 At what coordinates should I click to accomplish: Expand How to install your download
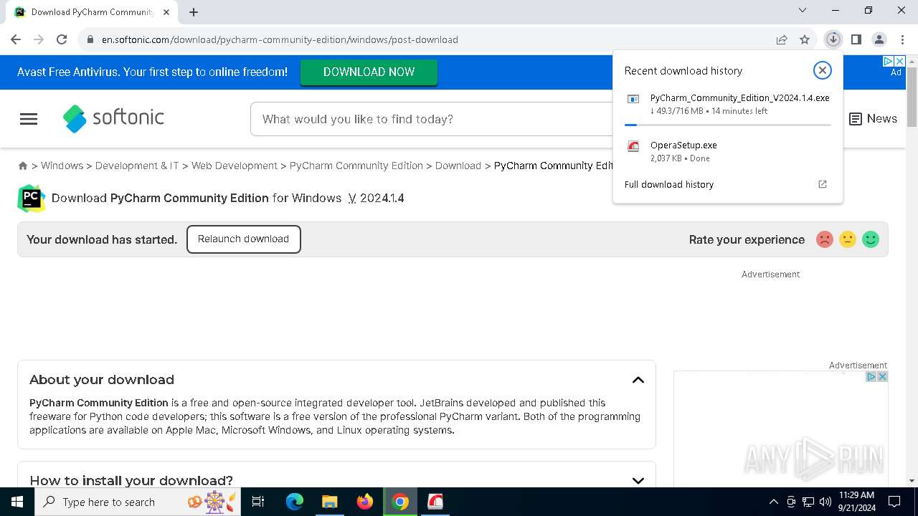click(x=638, y=481)
